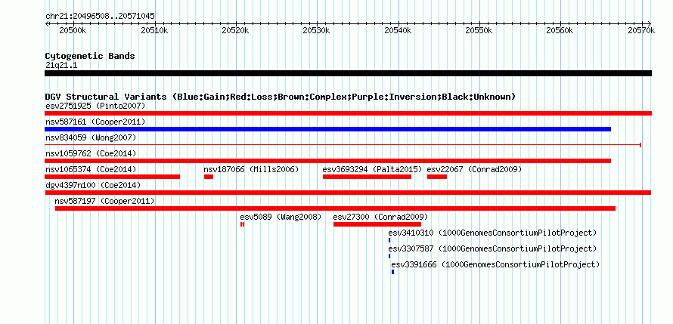Click the nsv587197 (Cooper2011) label
The width and height of the screenshot is (673, 324).
tap(104, 201)
